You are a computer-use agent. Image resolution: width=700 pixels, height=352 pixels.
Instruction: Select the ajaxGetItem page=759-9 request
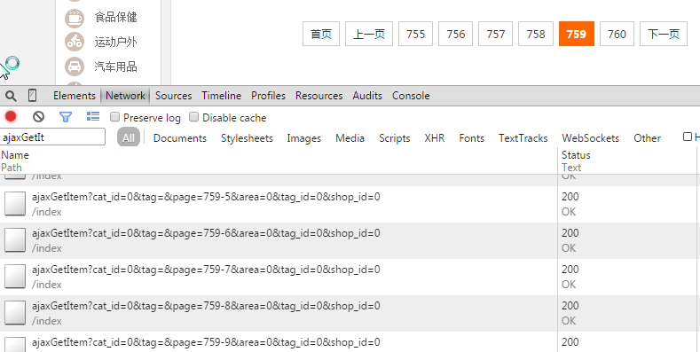206,342
